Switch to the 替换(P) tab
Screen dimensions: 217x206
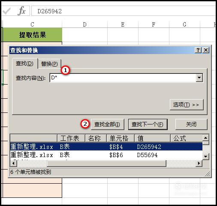[49, 64]
